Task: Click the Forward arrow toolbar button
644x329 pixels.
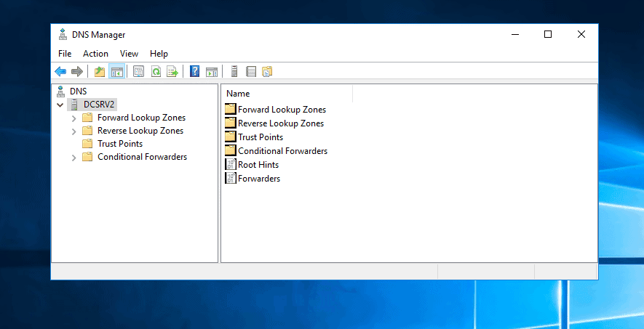Action: click(x=77, y=72)
